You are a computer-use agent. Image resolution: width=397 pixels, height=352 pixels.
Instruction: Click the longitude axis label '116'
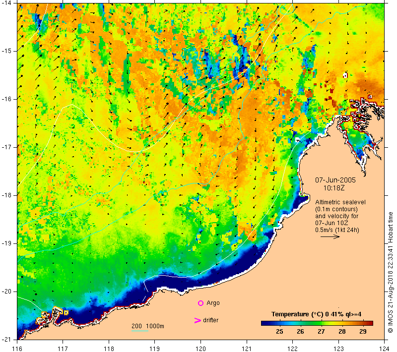(x=17, y=349)
